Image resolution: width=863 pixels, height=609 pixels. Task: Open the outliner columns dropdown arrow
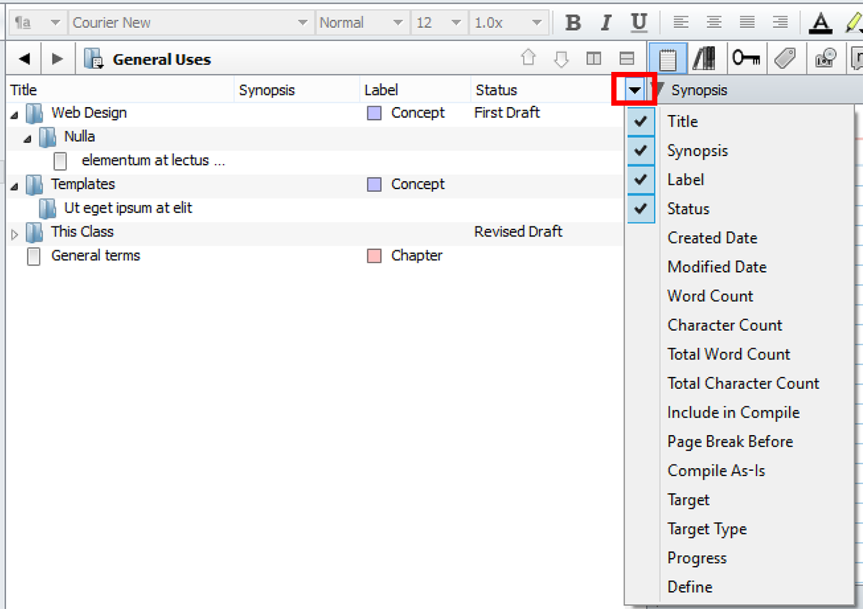(x=634, y=91)
